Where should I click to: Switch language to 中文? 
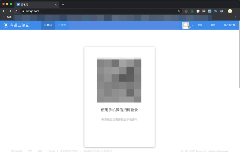click(x=30, y=151)
